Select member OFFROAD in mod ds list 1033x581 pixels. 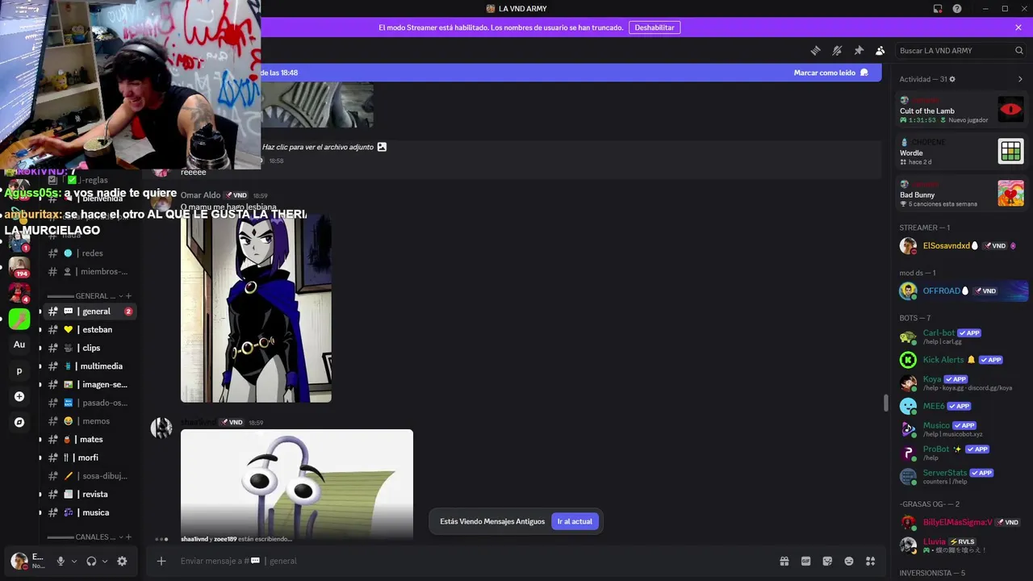click(962, 290)
